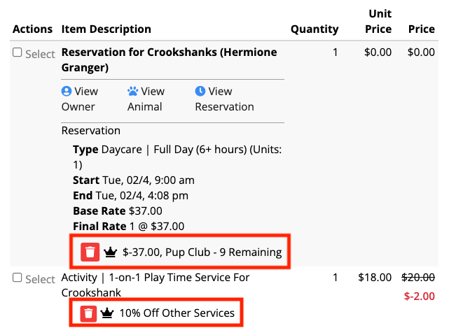The width and height of the screenshot is (463, 328).
Task: Delete the Pup Club package credit
Action: (90, 252)
